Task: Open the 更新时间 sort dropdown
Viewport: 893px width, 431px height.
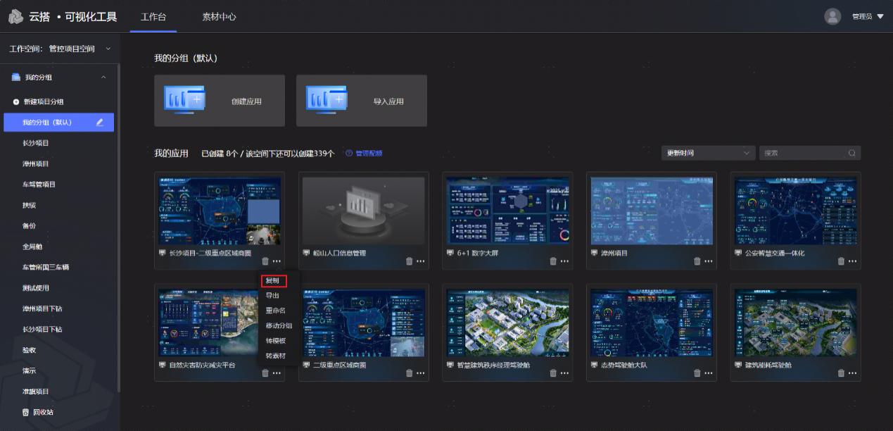Action: click(x=708, y=153)
